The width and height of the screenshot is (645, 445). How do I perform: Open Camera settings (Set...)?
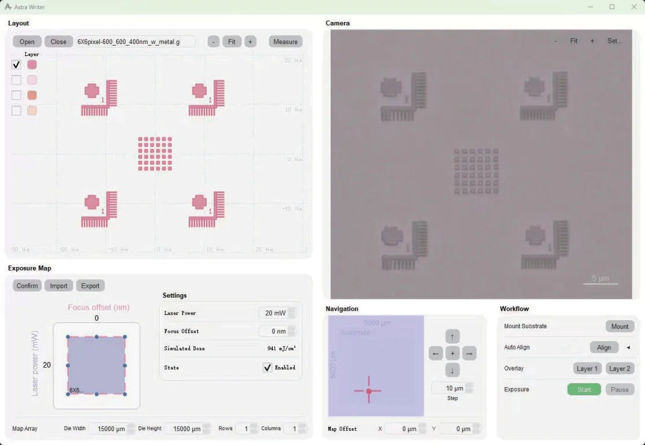614,40
